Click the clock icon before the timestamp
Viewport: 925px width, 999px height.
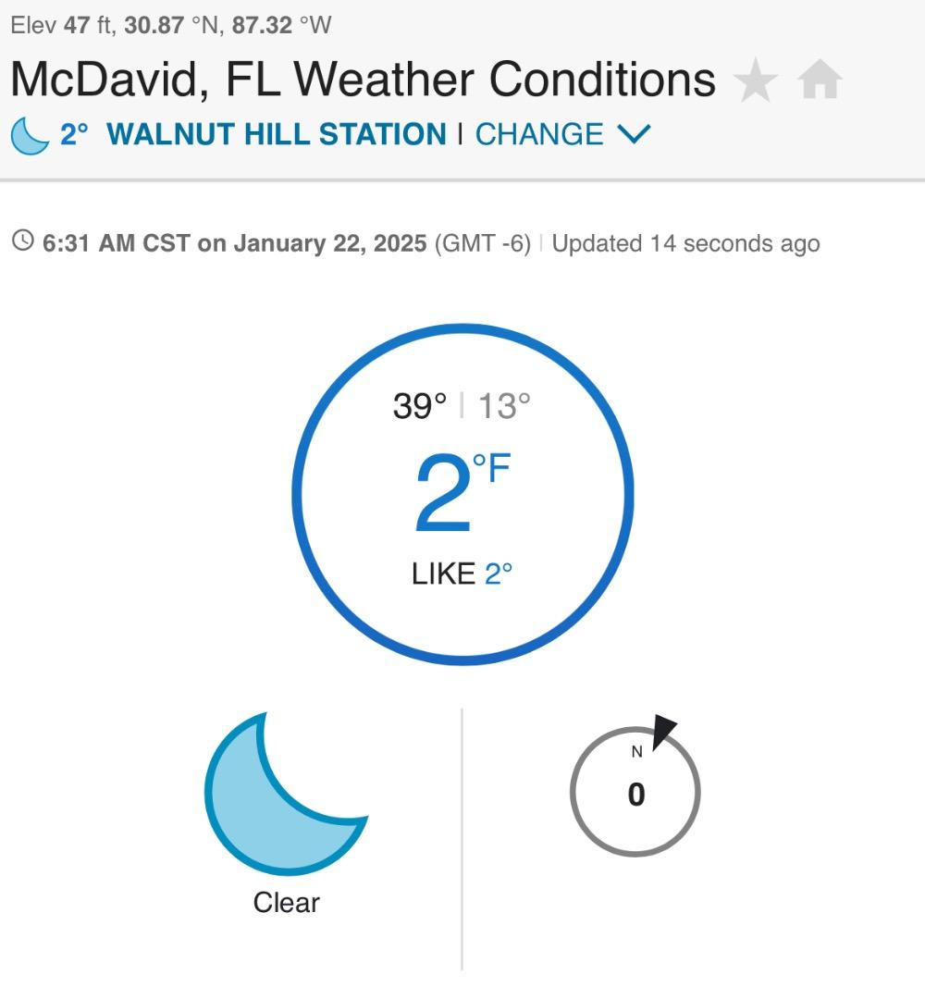click(22, 242)
